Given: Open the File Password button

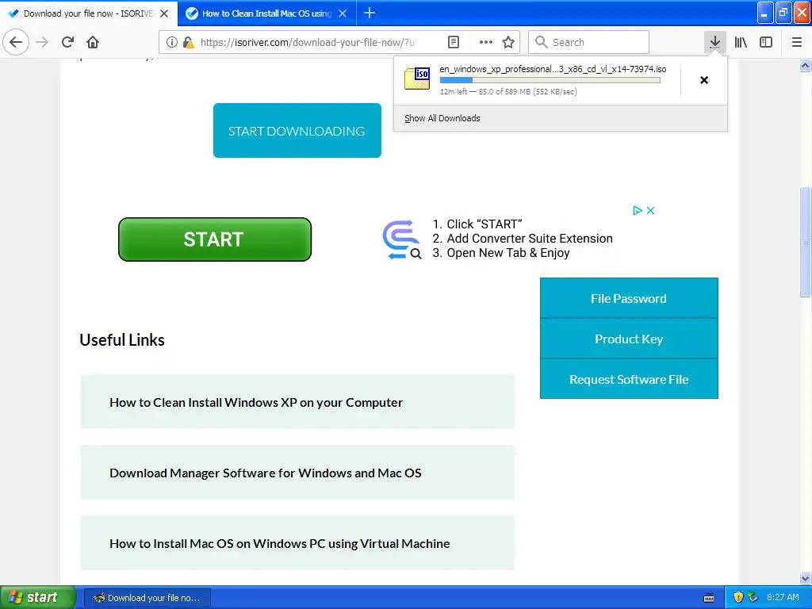Looking at the screenshot, I should pos(629,298).
